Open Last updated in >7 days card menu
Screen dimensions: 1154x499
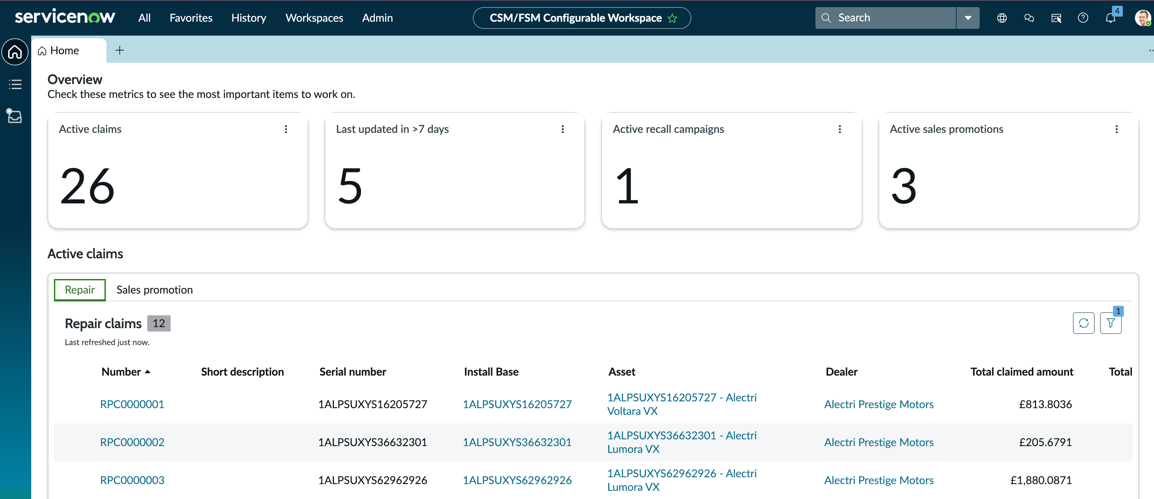[x=563, y=129]
